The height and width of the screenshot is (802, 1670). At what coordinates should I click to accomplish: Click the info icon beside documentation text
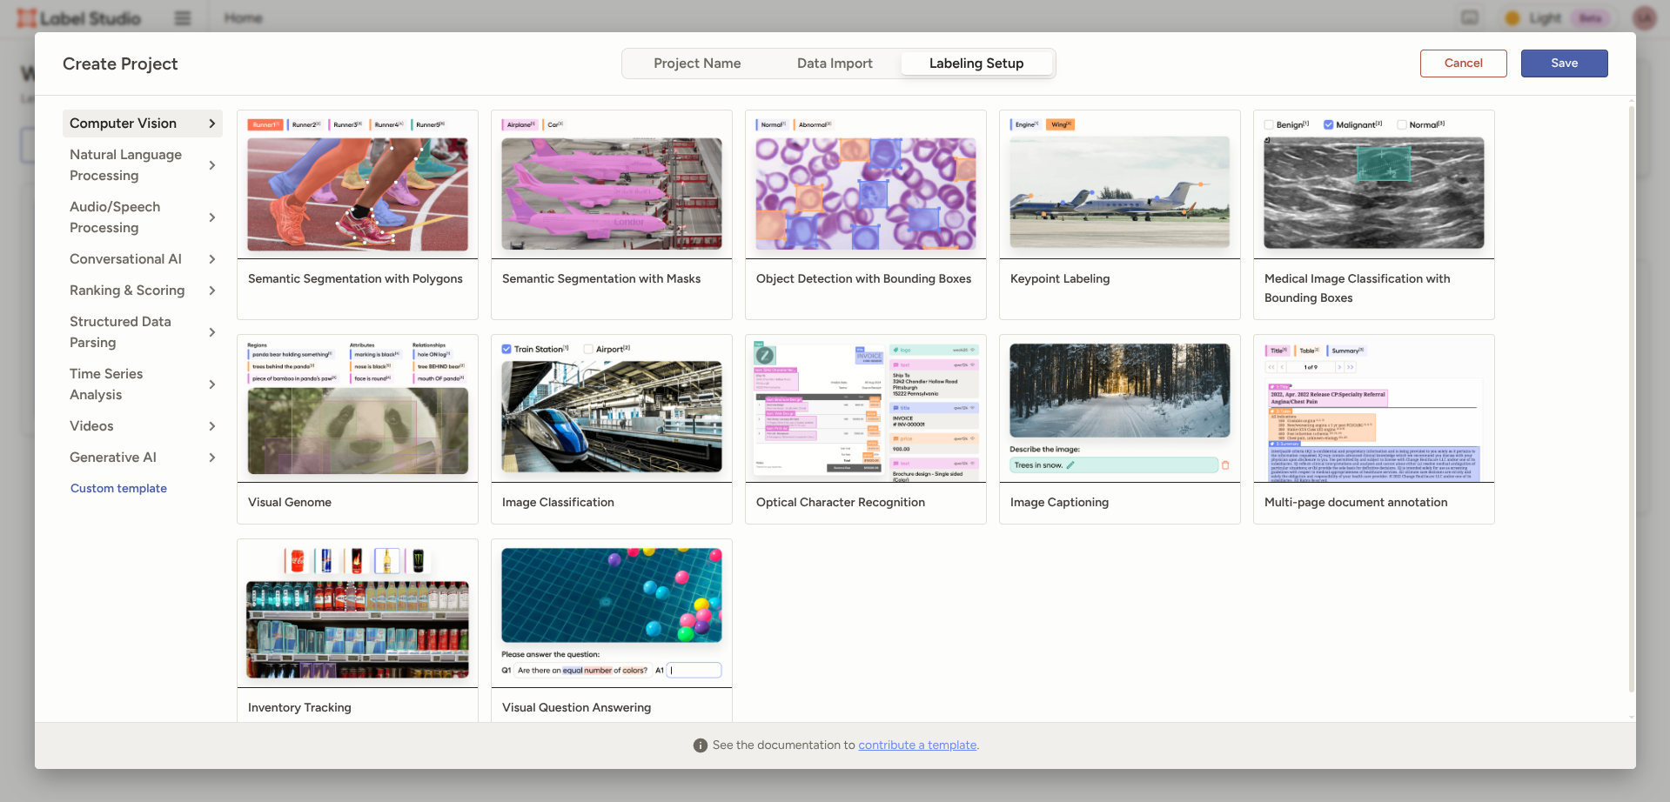tap(701, 745)
